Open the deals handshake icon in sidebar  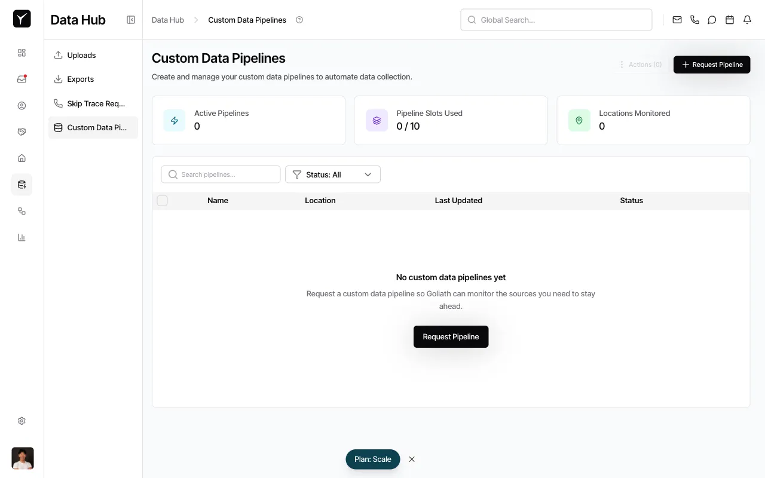coord(22,131)
